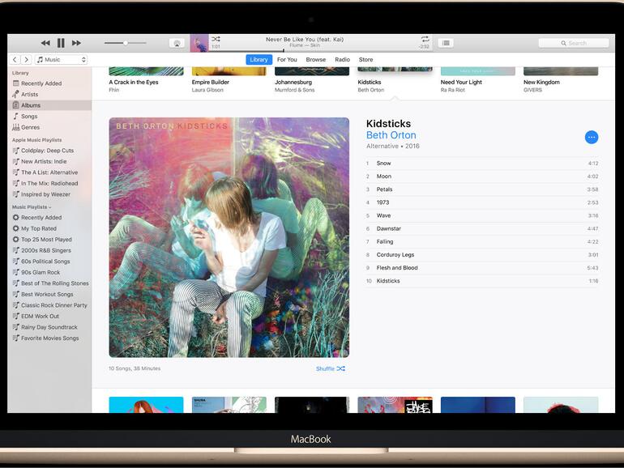Viewport: 624px width, 468px height.
Task: Open the AirPlay output button
Action: pos(177,43)
